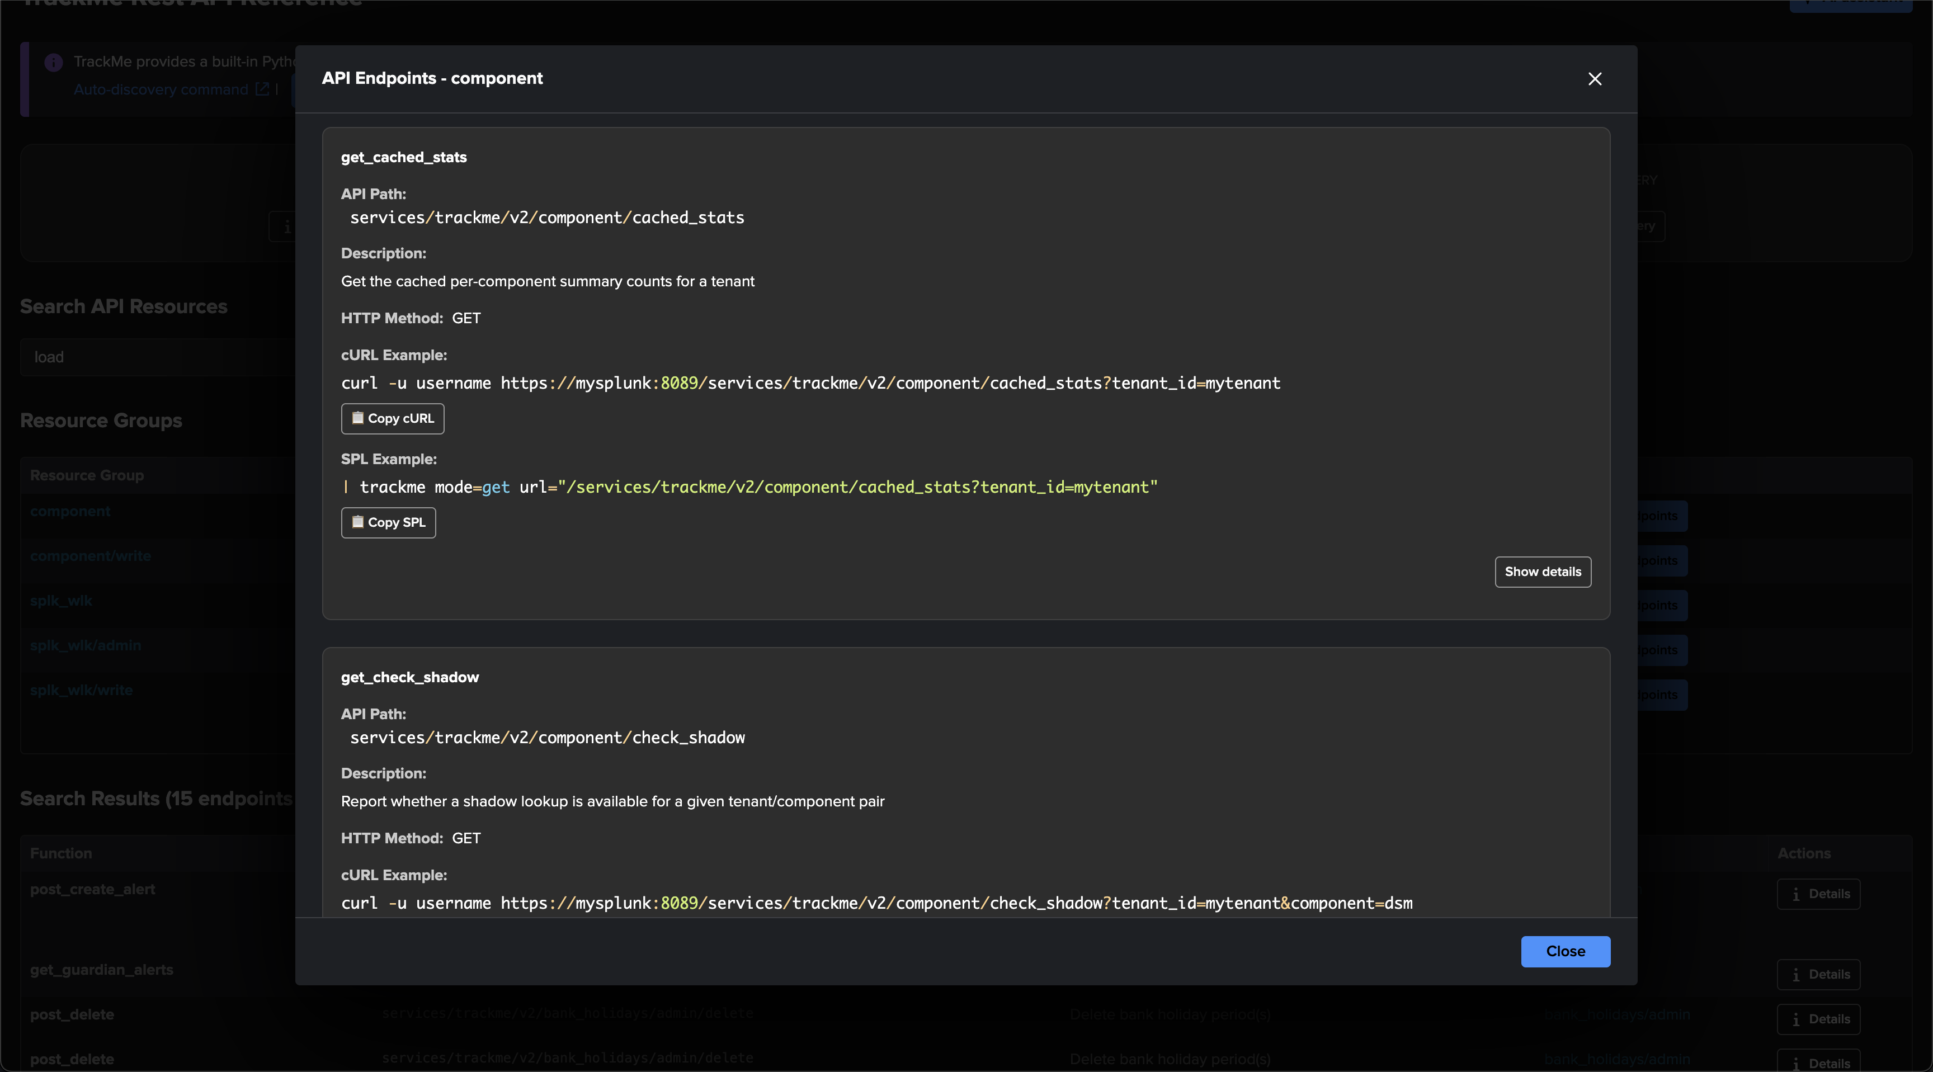The width and height of the screenshot is (1933, 1072).
Task: Click the blue Close button
Action: tap(1566, 951)
